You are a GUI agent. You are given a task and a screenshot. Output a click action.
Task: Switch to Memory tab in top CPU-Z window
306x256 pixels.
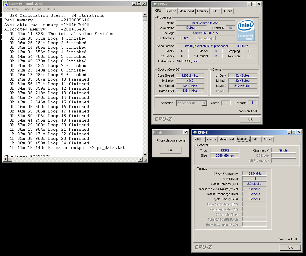coord(202,11)
